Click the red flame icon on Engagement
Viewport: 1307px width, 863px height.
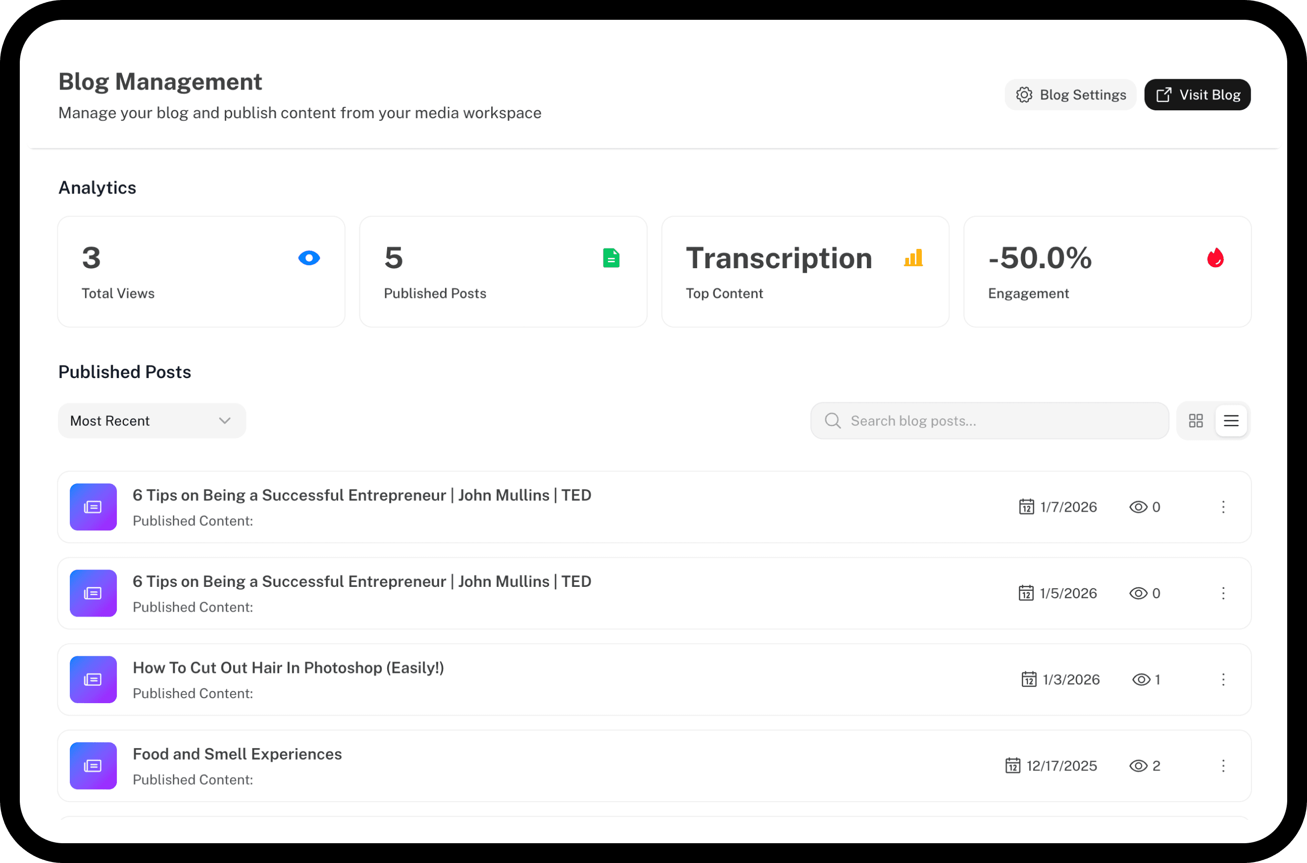[x=1215, y=258]
